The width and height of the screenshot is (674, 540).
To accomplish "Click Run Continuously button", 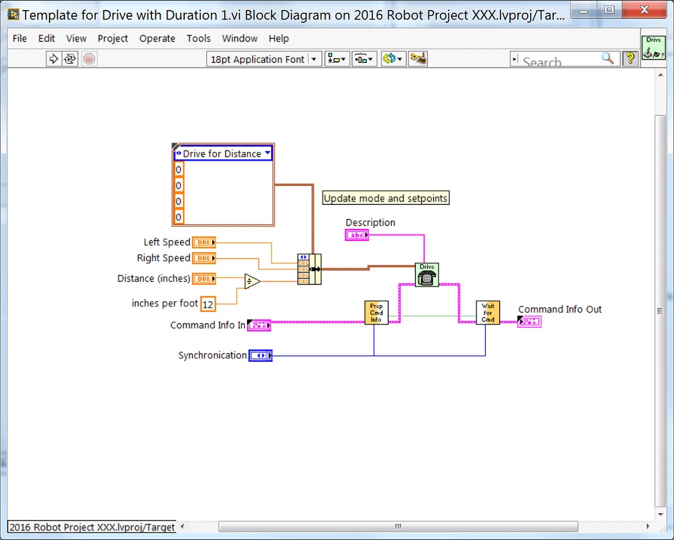I will click(x=70, y=59).
